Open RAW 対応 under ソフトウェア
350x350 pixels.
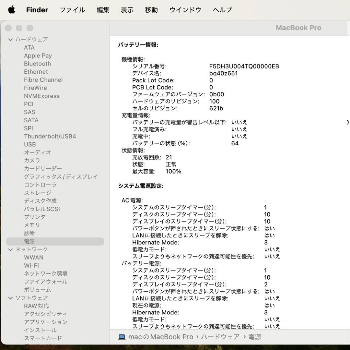[36, 306]
